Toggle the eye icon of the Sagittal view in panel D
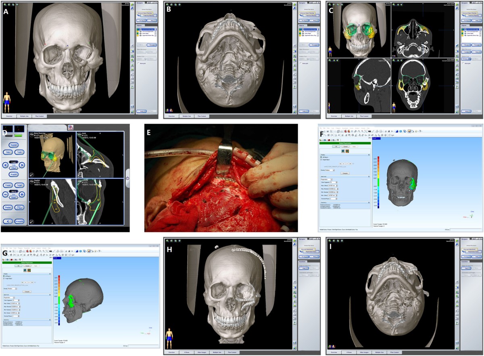The width and height of the screenshot is (484, 356). point(31,182)
